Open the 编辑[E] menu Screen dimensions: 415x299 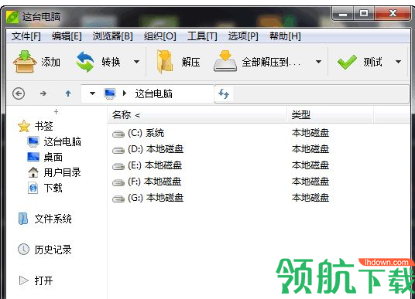[x=67, y=36]
